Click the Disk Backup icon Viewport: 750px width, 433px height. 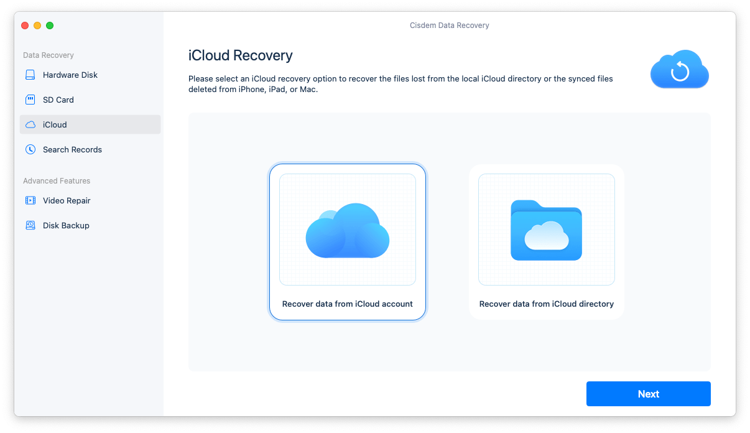[30, 225]
